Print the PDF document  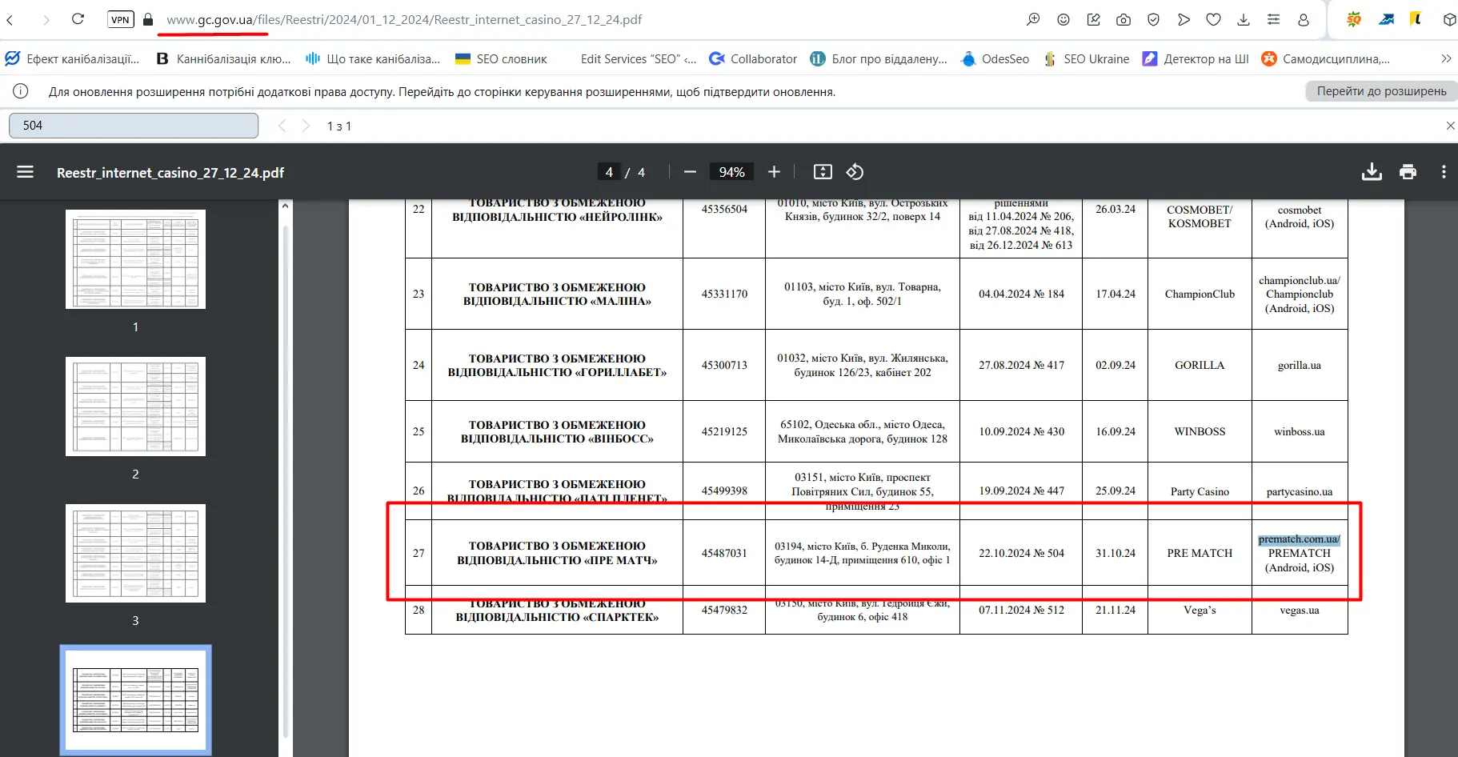(x=1408, y=172)
